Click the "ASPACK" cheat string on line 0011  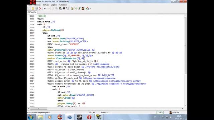click(x=74, y=44)
